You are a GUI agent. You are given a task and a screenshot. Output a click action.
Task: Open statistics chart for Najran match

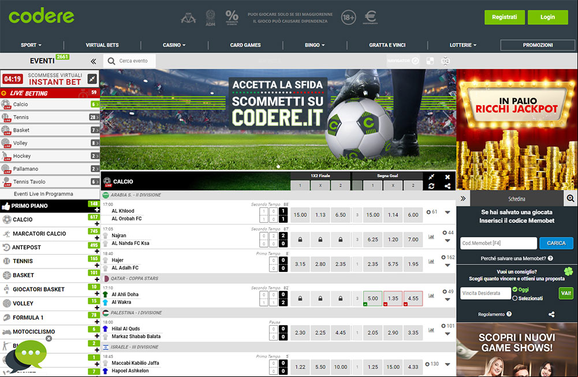pos(431,237)
